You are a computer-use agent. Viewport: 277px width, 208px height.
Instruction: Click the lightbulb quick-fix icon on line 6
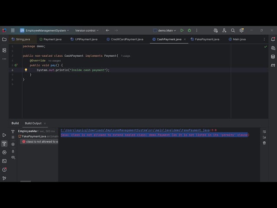[26, 70]
